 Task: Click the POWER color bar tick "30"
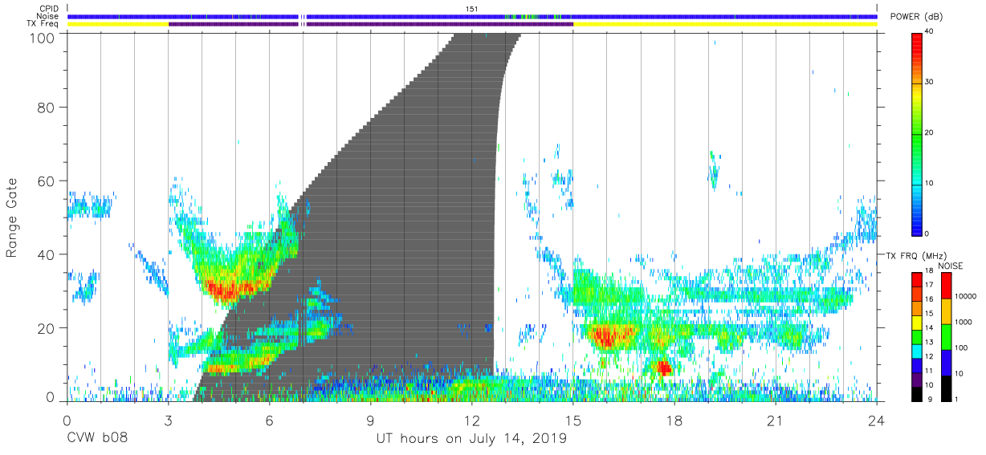pyautogui.click(x=930, y=83)
